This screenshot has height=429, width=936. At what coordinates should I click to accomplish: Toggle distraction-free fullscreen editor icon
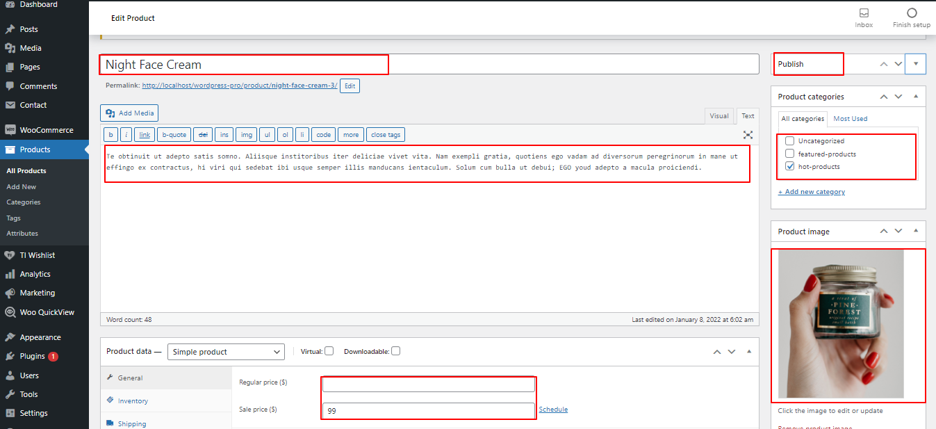click(748, 135)
